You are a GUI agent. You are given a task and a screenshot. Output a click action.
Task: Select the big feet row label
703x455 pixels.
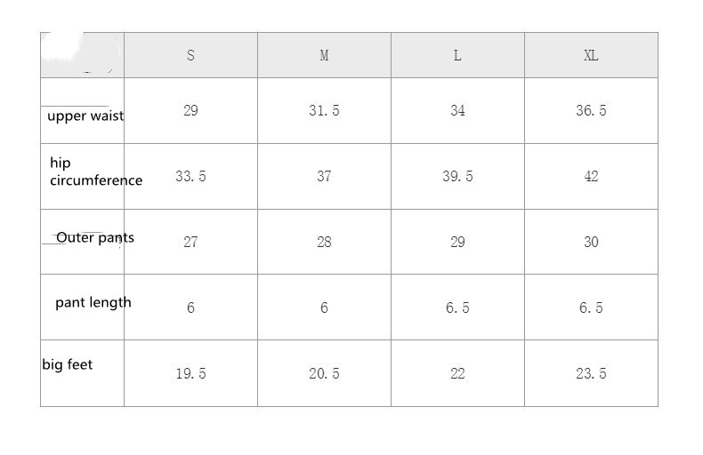(x=68, y=364)
